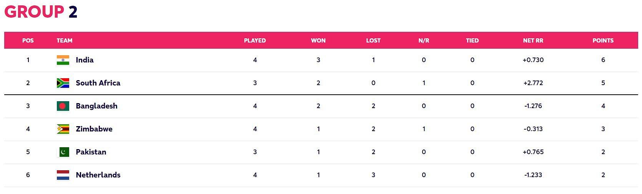Click the N/R column header
The width and height of the screenshot is (642, 194).
click(x=424, y=40)
